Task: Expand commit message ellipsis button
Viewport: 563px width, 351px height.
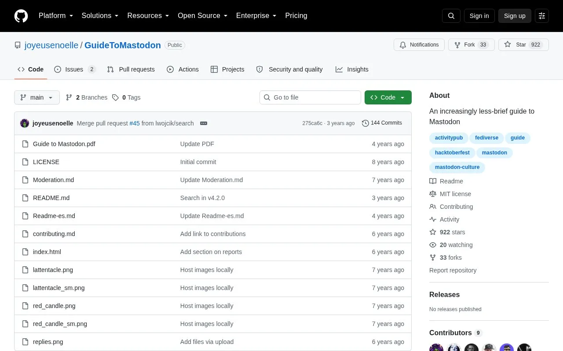Action: (204, 123)
